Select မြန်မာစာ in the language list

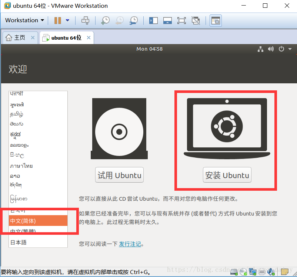click(38, 199)
